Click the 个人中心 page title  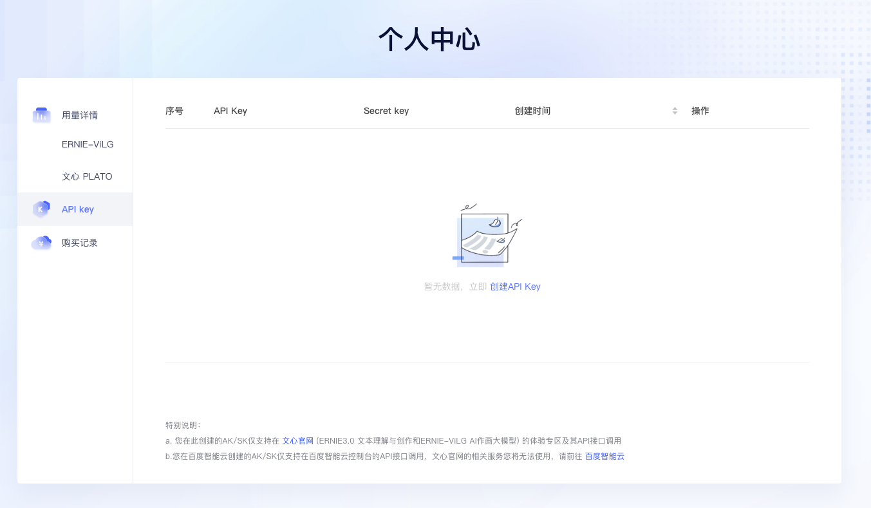(429, 39)
